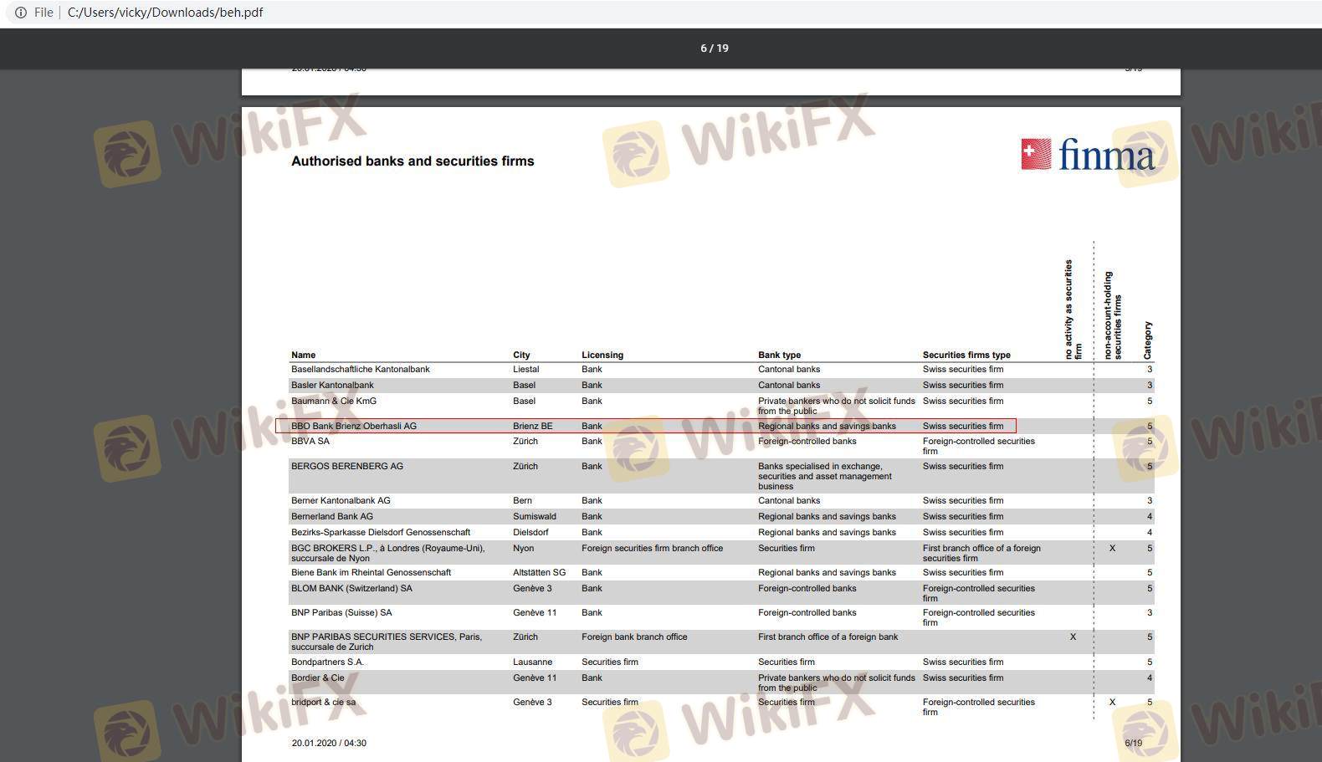Select the highlighted BBO Bank Brienz Oberhasli AG entry
The width and height of the screenshot is (1322, 762).
tap(353, 426)
